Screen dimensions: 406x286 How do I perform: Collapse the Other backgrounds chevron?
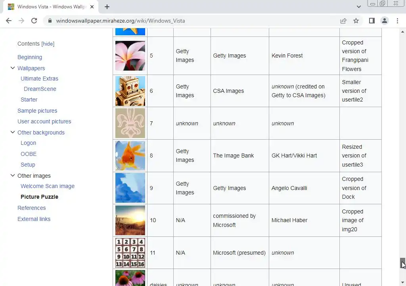click(x=12, y=132)
